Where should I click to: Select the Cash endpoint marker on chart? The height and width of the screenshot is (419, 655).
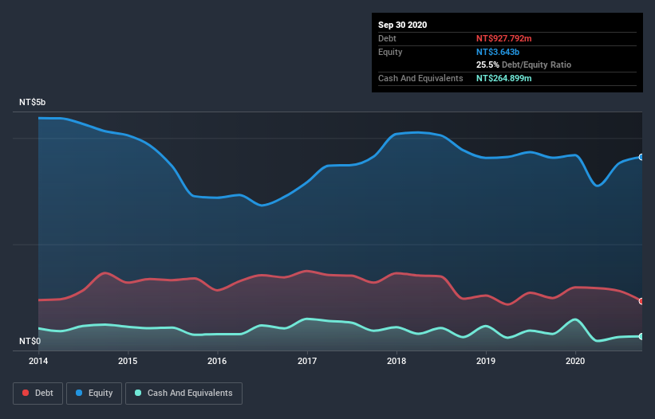pos(641,336)
